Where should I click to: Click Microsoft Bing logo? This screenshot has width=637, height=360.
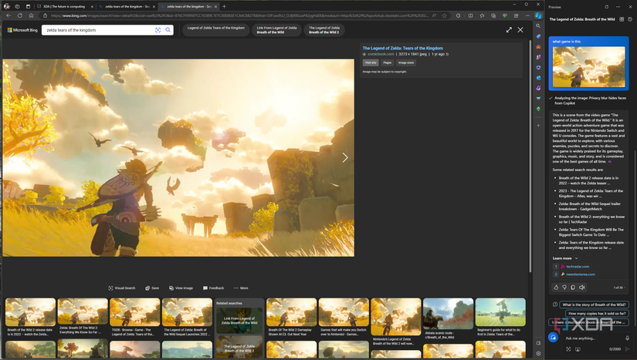point(22,30)
